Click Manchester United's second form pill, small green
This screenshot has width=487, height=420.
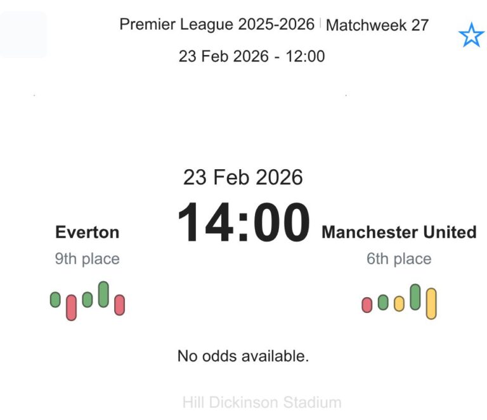pos(383,302)
